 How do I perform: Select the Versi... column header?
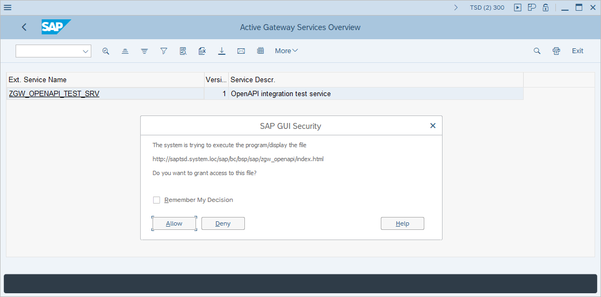coord(216,79)
